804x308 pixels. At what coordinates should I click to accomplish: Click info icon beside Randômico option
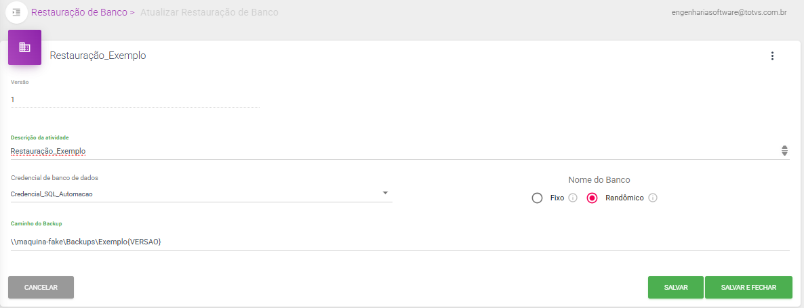pos(653,198)
